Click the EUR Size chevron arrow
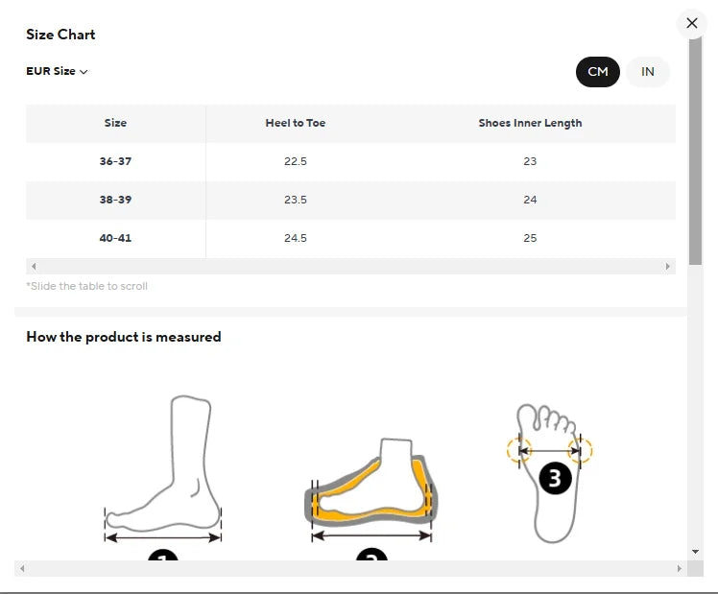The height and width of the screenshot is (594, 718). pyautogui.click(x=84, y=72)
